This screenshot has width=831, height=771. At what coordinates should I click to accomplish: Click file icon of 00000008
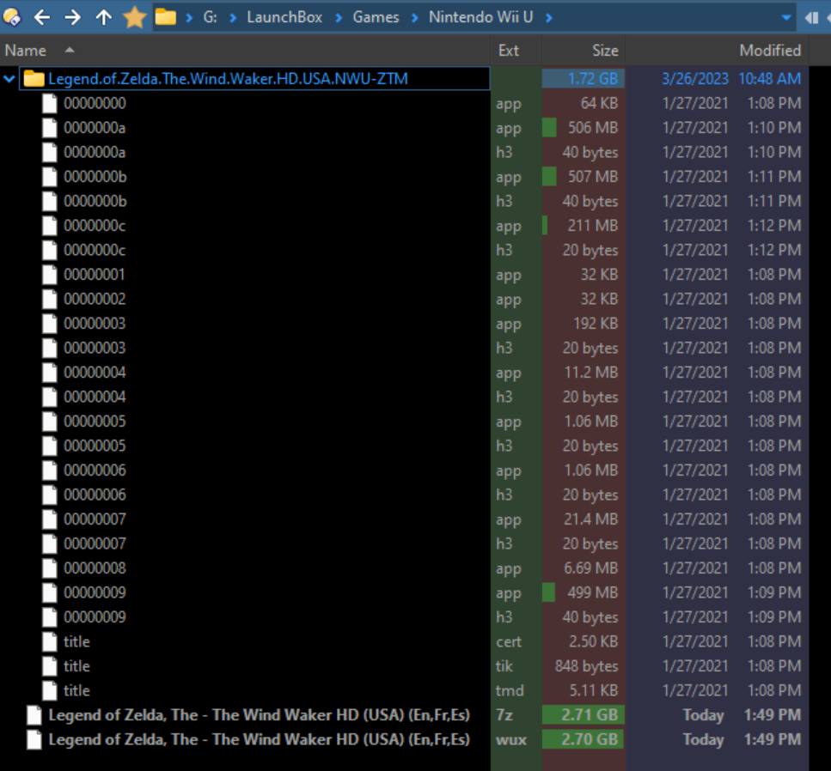point(50,568)
